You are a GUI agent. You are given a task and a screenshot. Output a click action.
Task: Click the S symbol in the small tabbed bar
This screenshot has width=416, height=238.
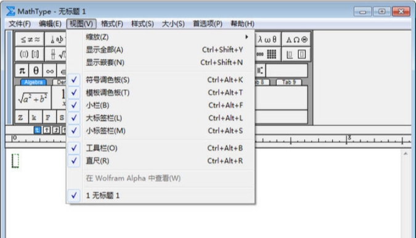[62, 117]
